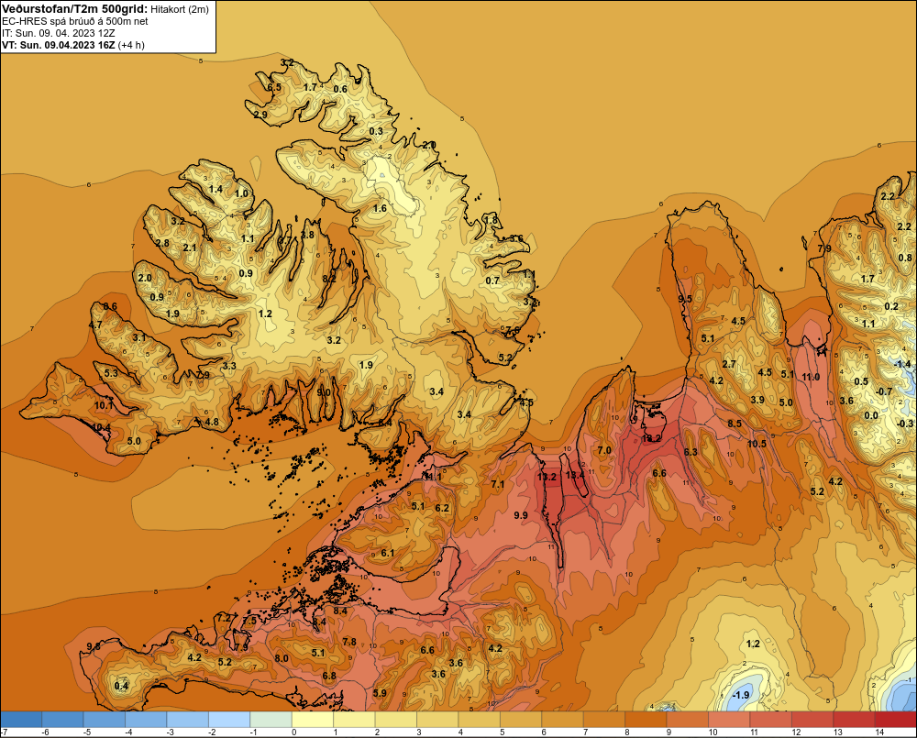Click the legend swatch between -2 and -1
This screenshot has width=917, height=738.
(229, 720)
